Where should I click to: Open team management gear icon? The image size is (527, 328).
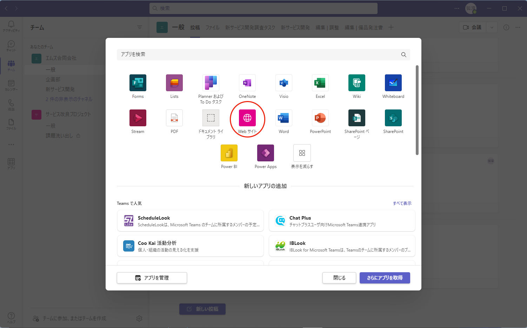coord(139,319)
